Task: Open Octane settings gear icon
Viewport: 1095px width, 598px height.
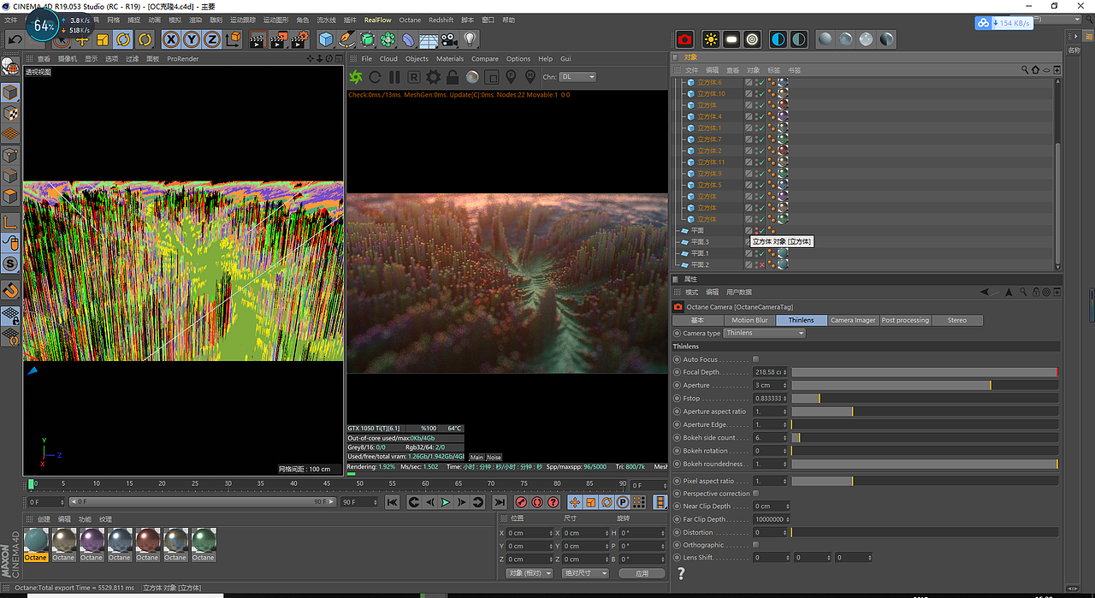Action: (x=434, y=77)
